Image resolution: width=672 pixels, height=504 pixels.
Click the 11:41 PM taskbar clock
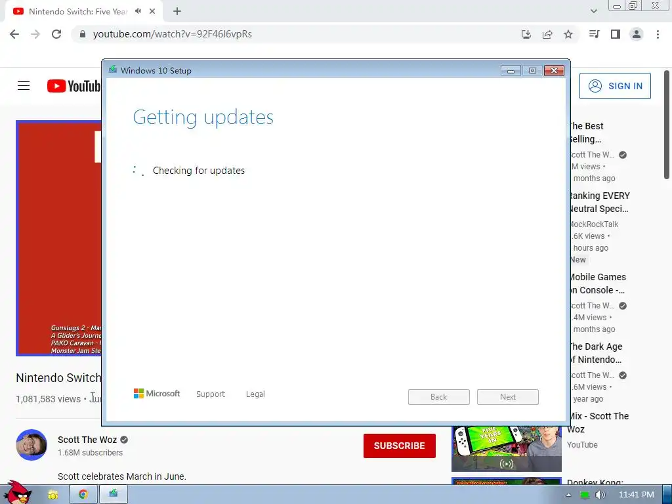click(x=637, y=495)
